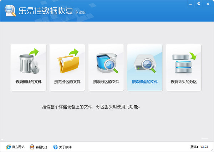Screen dimensions: 214x152
Task: Click the hard drive magnifier search disk icon
Action: (145, 63)
